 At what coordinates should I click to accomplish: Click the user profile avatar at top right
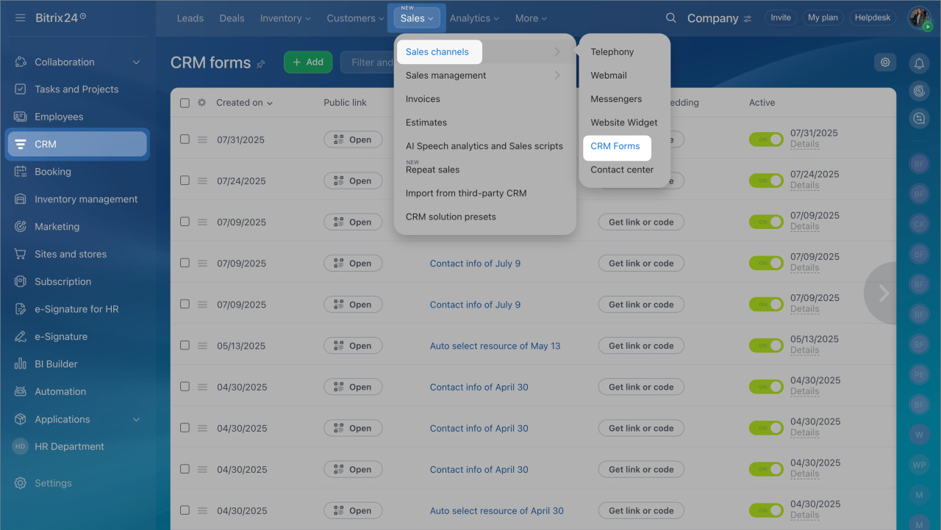tap(919, 18)
